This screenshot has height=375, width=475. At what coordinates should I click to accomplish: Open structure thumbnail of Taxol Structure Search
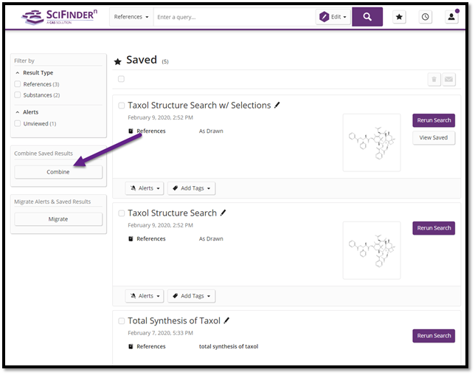[x=372, y=250]
